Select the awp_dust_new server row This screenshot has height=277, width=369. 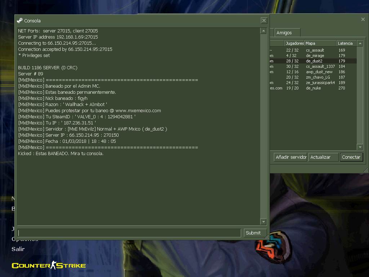tap(313, 72)
